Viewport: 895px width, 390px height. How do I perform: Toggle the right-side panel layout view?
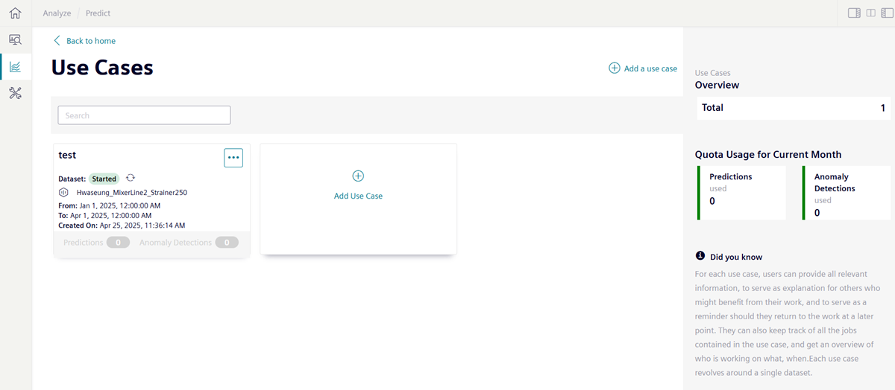855,13
